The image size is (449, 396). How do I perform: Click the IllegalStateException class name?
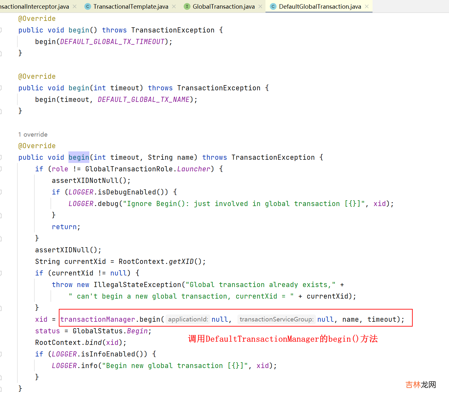point(138,284)
